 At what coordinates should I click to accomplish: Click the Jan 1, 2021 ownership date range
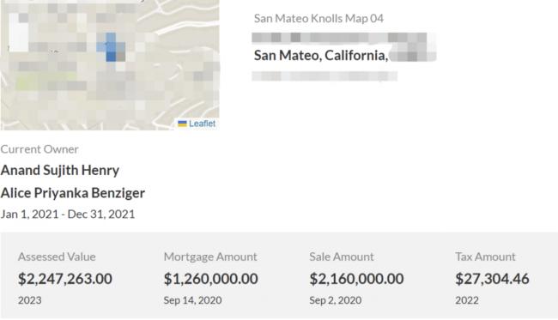[x=68, y=214]
